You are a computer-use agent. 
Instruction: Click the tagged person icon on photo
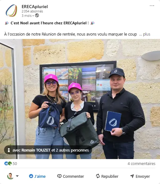pyautogui.click(x=9, y=150)
